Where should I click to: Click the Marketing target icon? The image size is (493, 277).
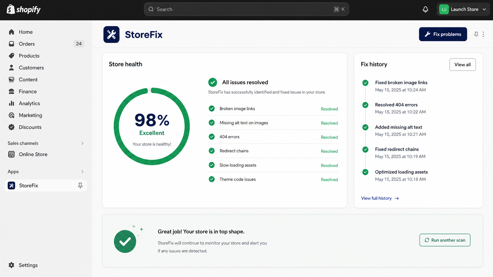(11, 115)
